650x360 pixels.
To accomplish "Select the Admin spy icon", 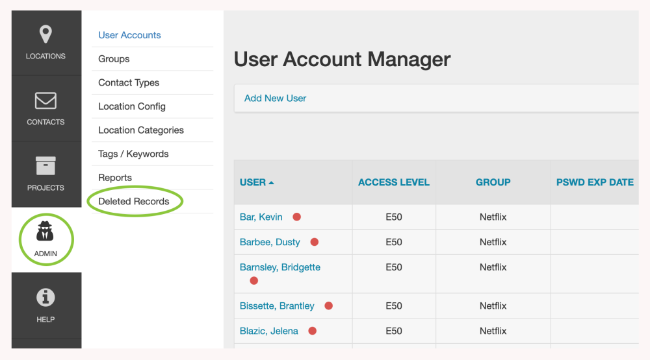I will tap(45, 232).
